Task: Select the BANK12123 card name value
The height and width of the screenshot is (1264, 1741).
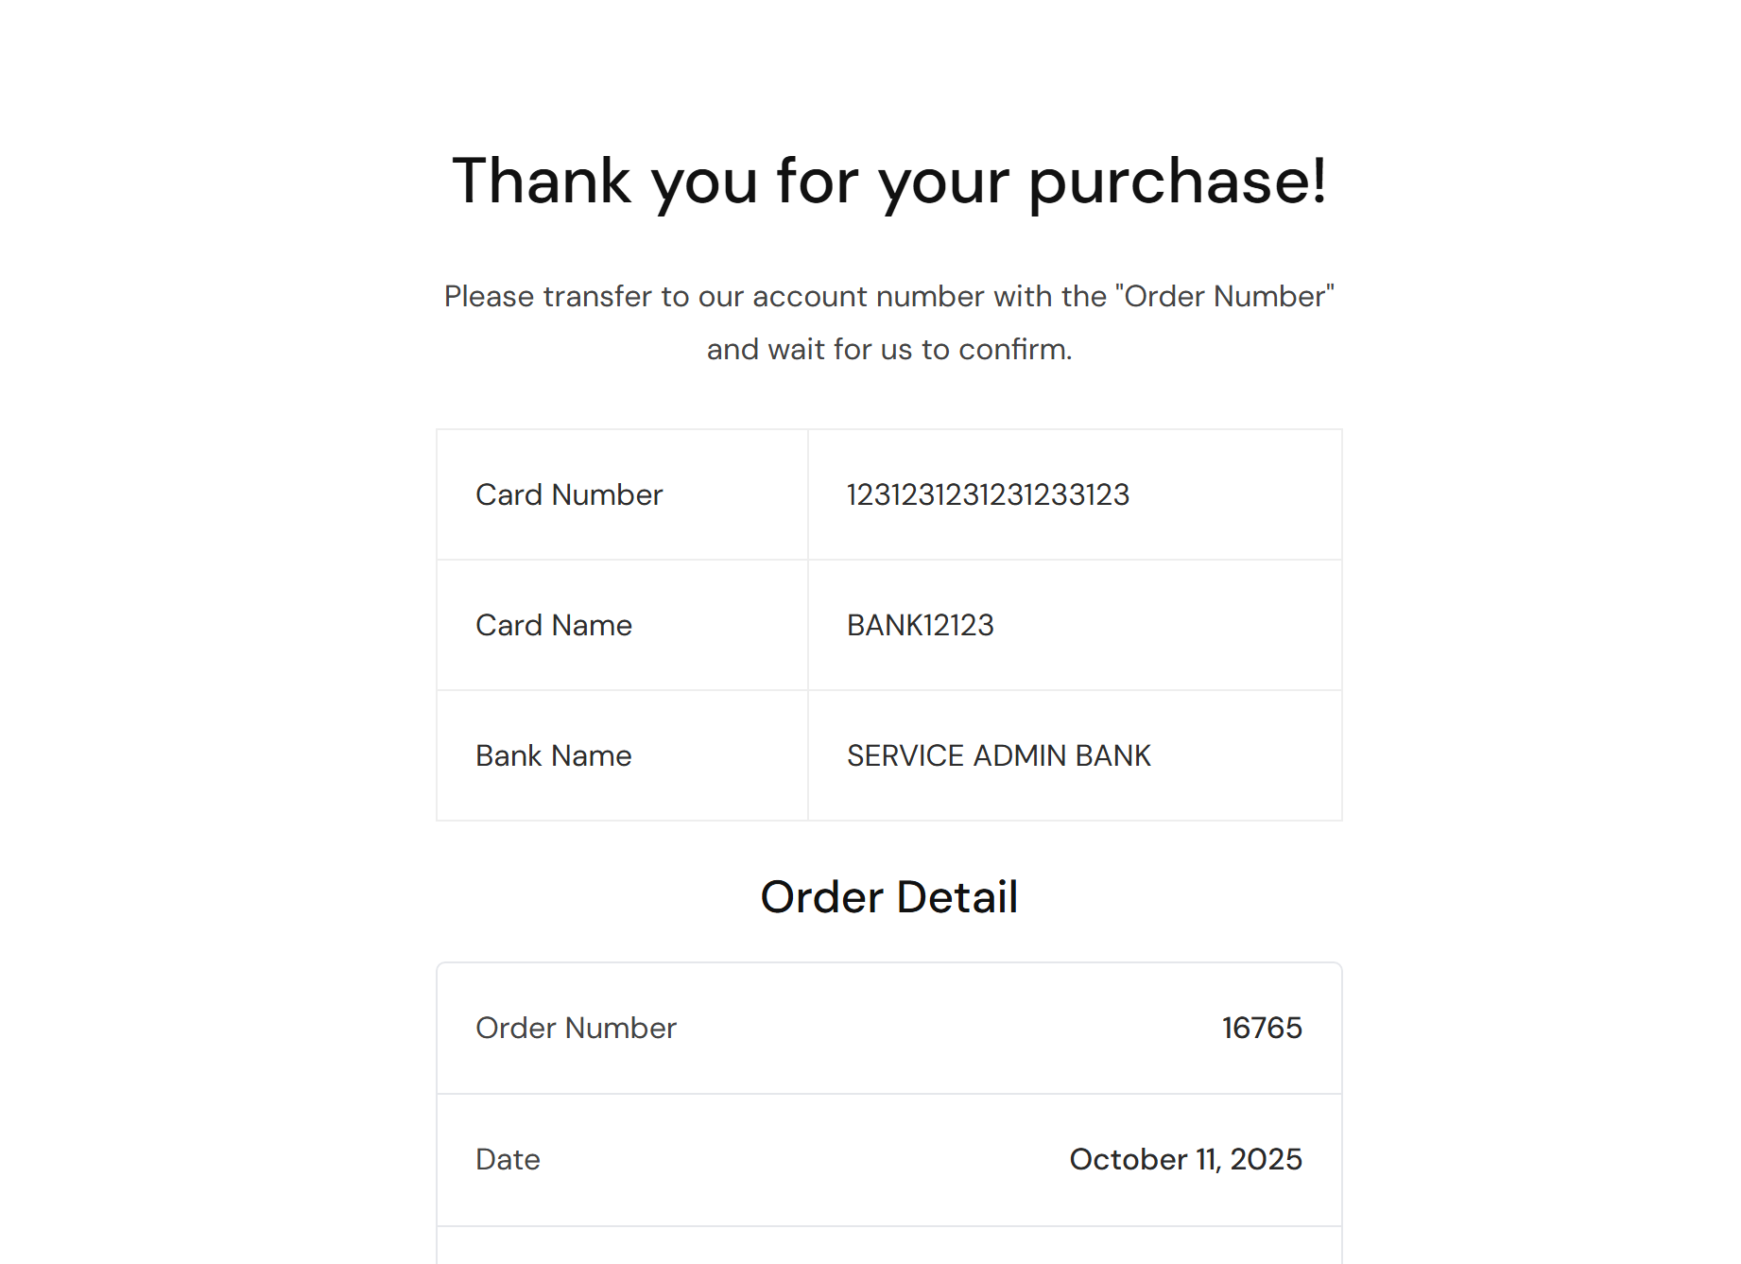Action: (x=920, y=625)
